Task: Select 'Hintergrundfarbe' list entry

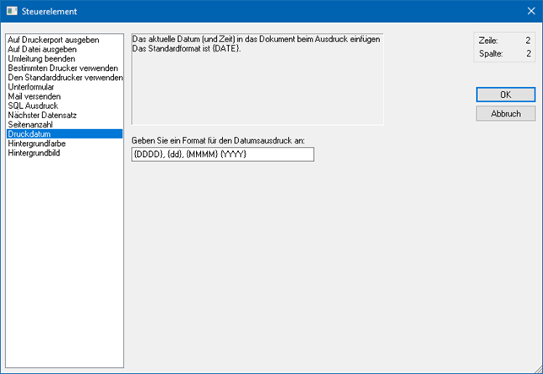Action: [37, 144]
